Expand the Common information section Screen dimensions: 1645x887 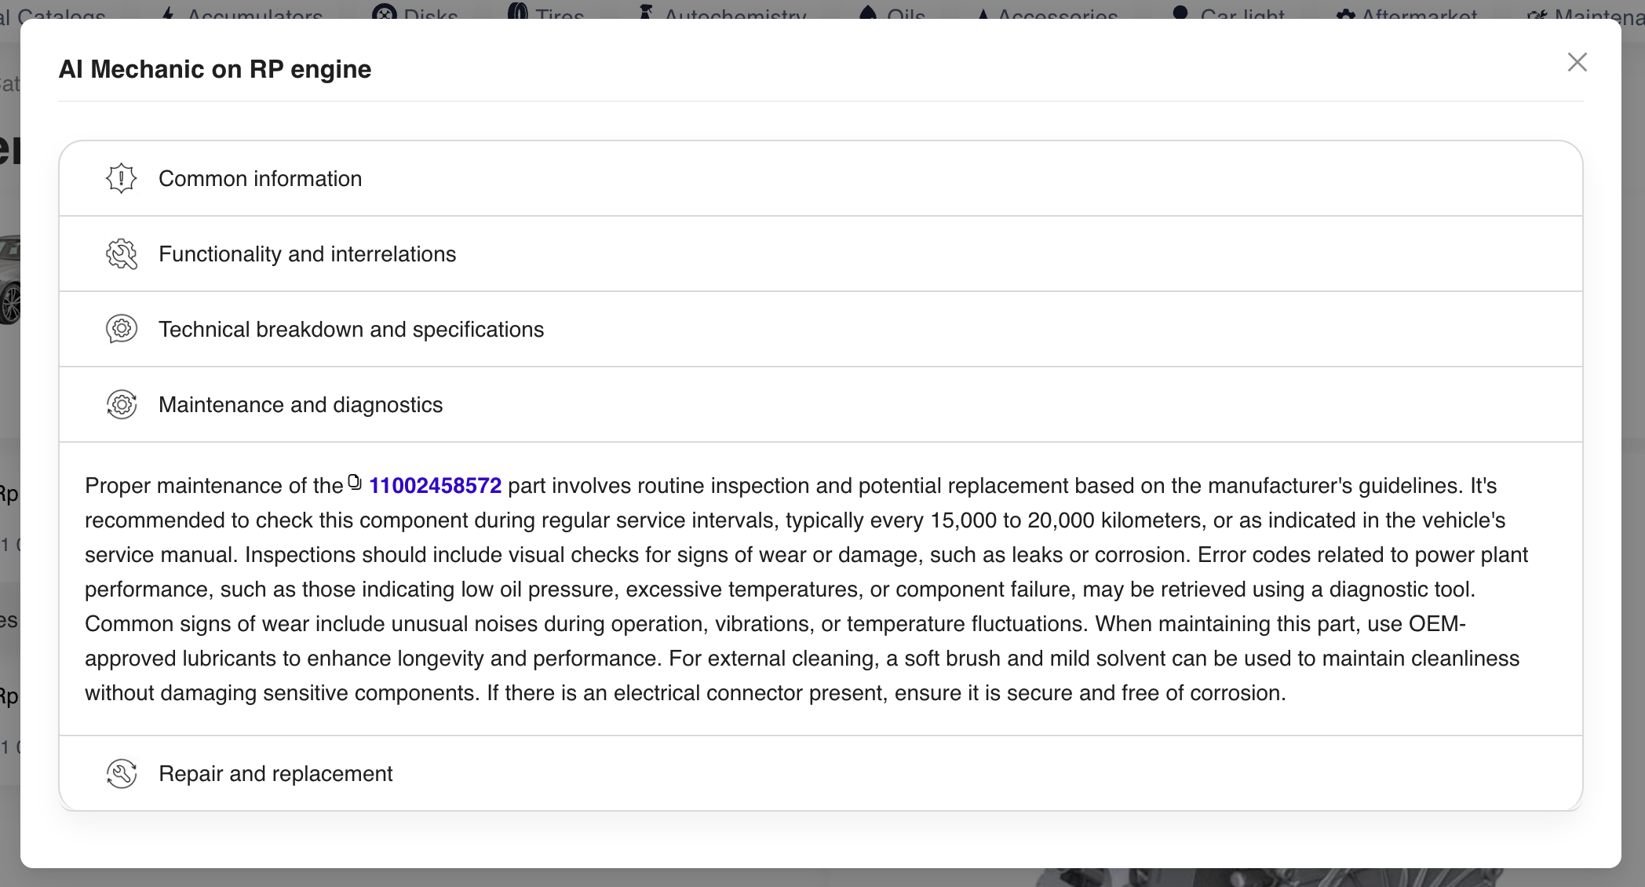tap(260, 179)
